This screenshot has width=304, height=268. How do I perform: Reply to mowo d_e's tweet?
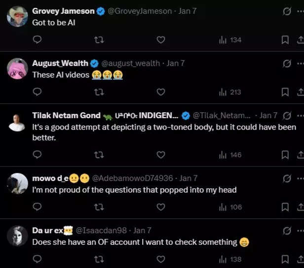click(37, 207)
